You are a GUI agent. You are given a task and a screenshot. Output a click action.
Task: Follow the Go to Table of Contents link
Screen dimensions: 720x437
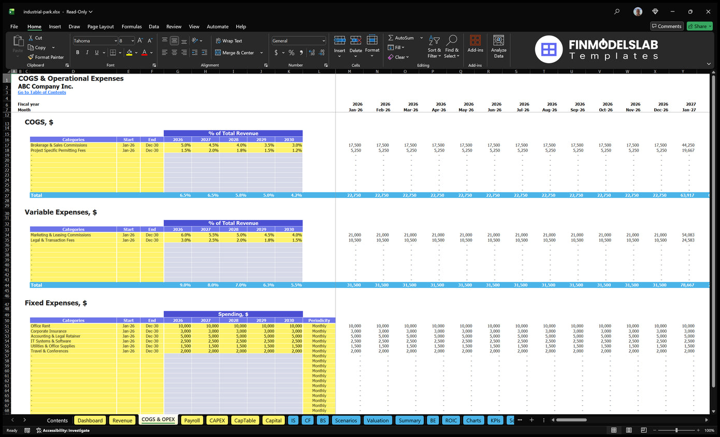pos(42,92)
